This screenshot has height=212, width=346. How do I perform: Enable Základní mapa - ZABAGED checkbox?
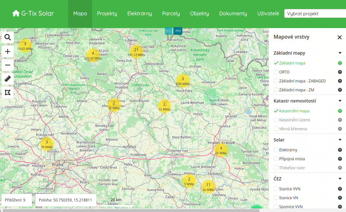pyautogui.click(x=276, y=81)
